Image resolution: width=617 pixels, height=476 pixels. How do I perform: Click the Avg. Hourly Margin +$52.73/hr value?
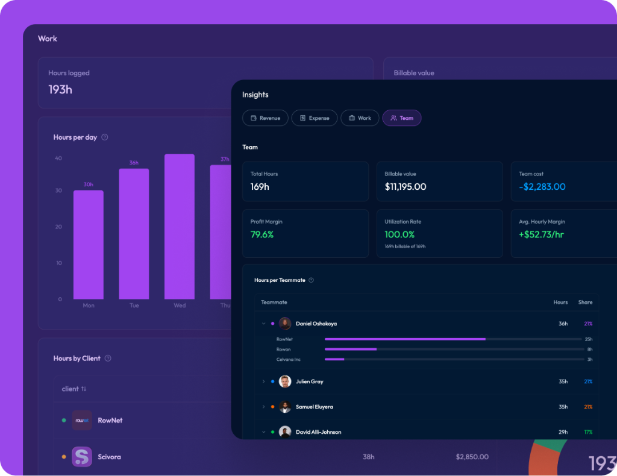(542, 235)
